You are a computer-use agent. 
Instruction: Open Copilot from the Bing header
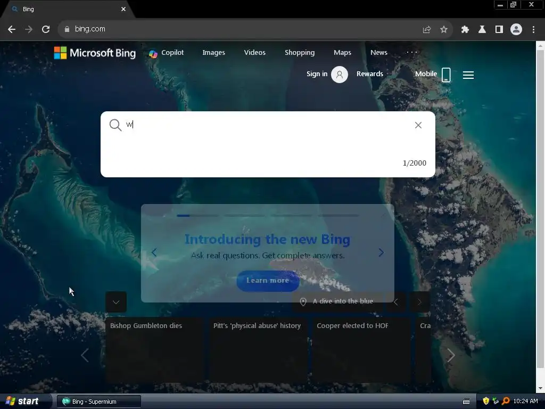(166, 53)
